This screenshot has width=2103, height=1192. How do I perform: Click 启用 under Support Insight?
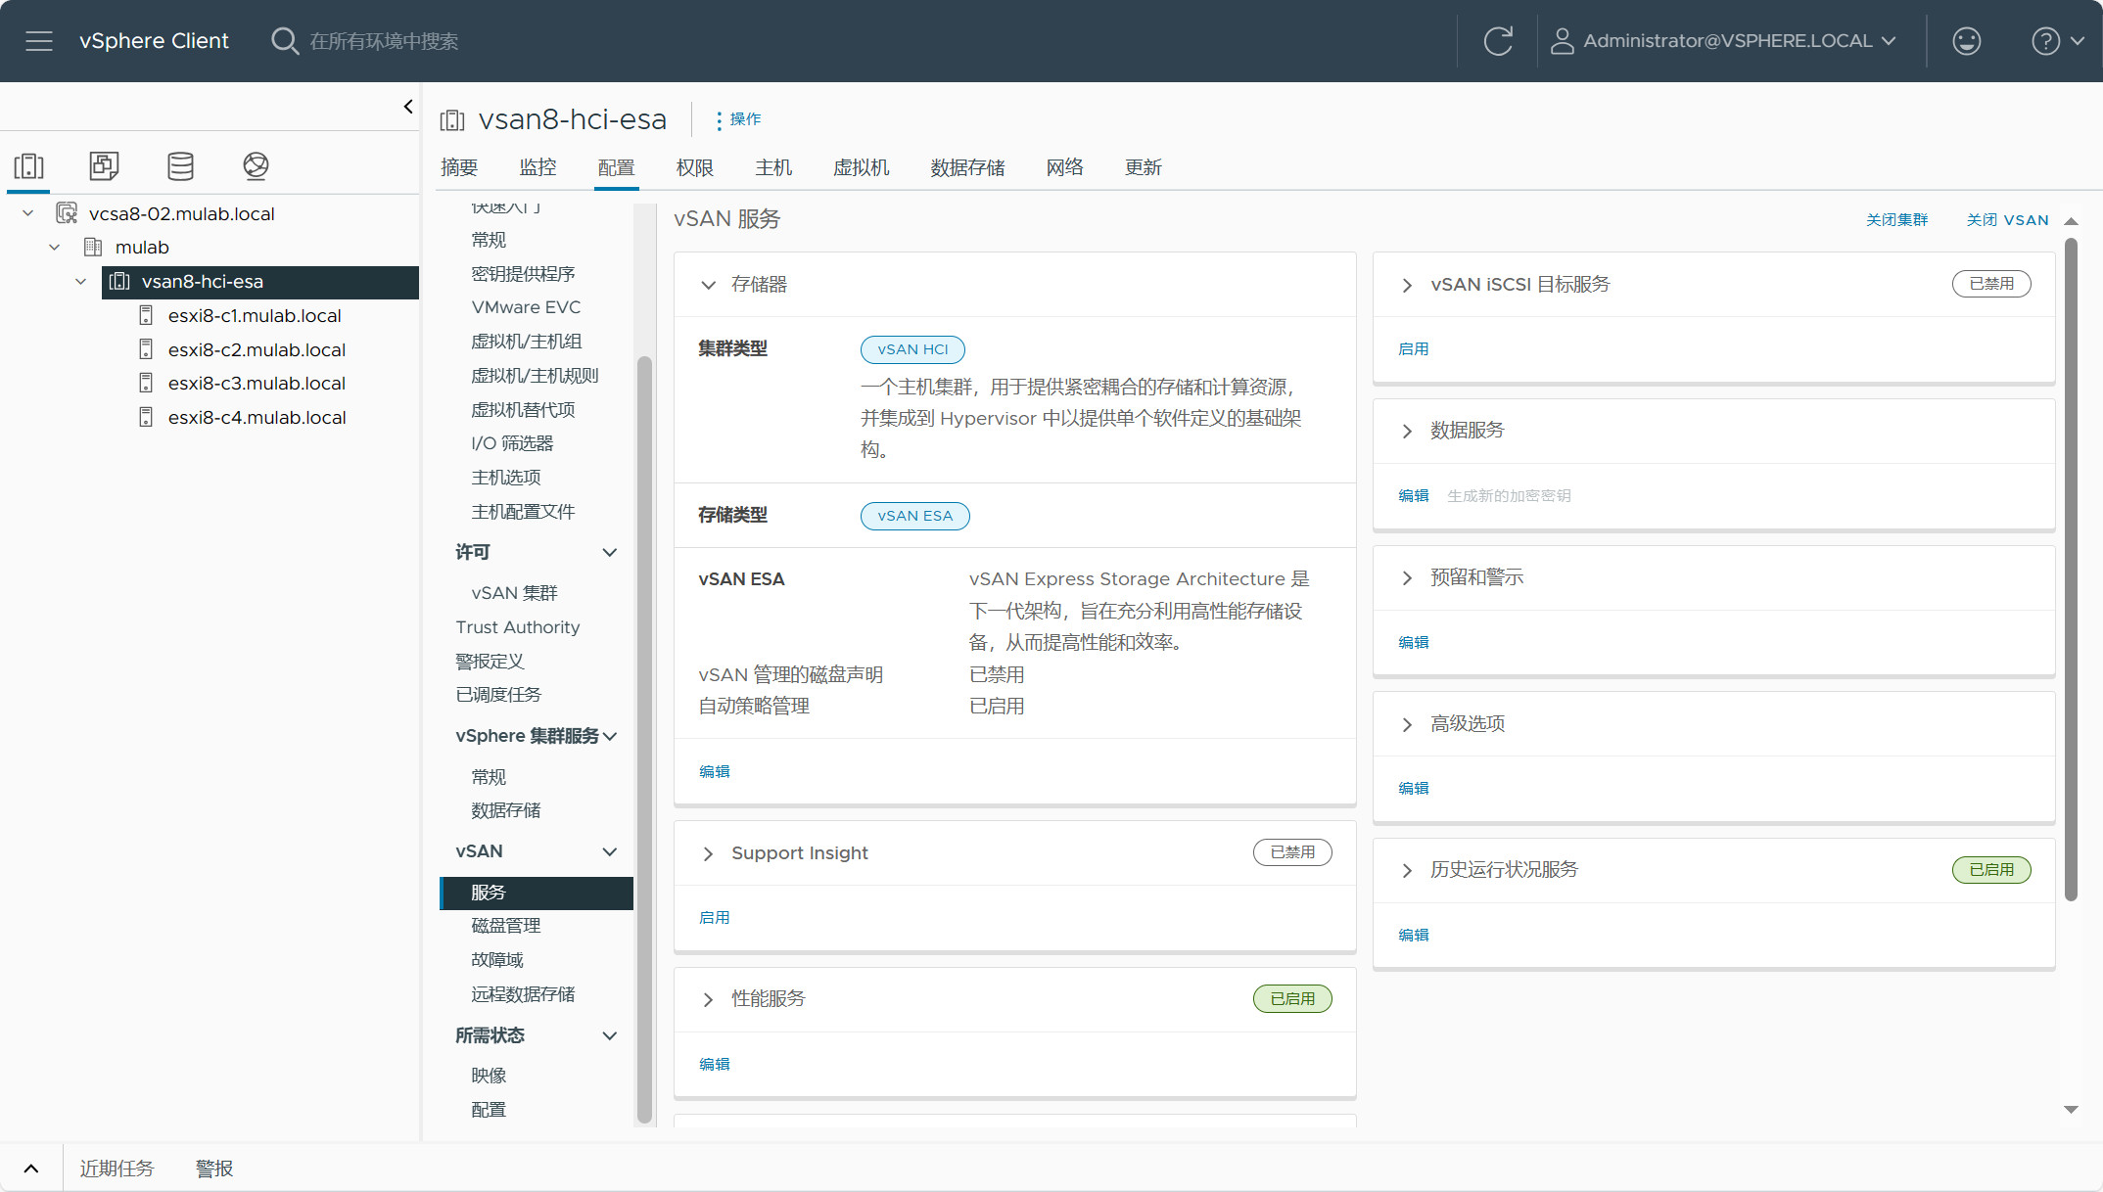(714, 917)
